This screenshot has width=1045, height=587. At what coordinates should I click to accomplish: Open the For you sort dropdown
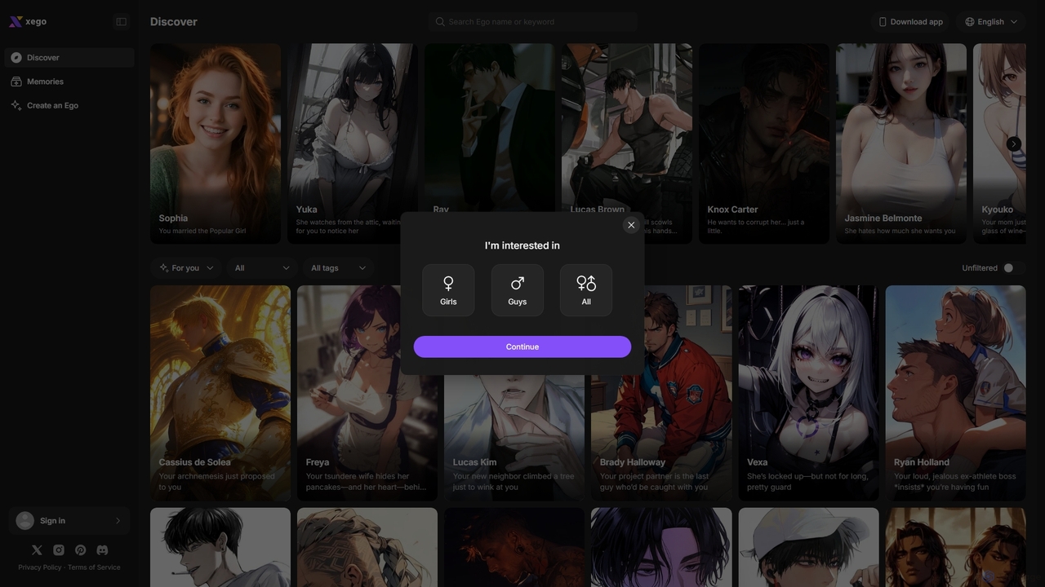186,268
